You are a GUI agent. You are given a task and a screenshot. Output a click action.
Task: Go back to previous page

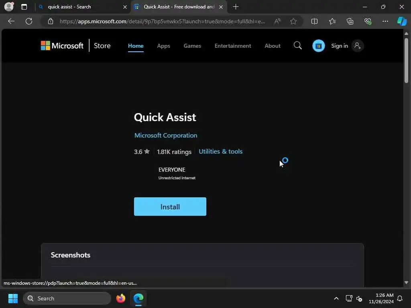(x=11, y=21)
